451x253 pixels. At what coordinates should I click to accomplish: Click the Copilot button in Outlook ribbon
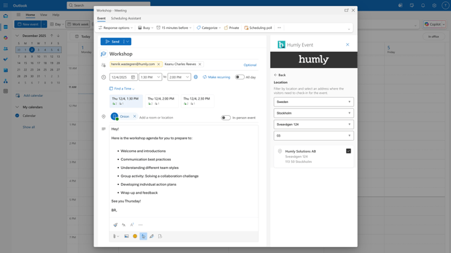[x=433, y=24]
